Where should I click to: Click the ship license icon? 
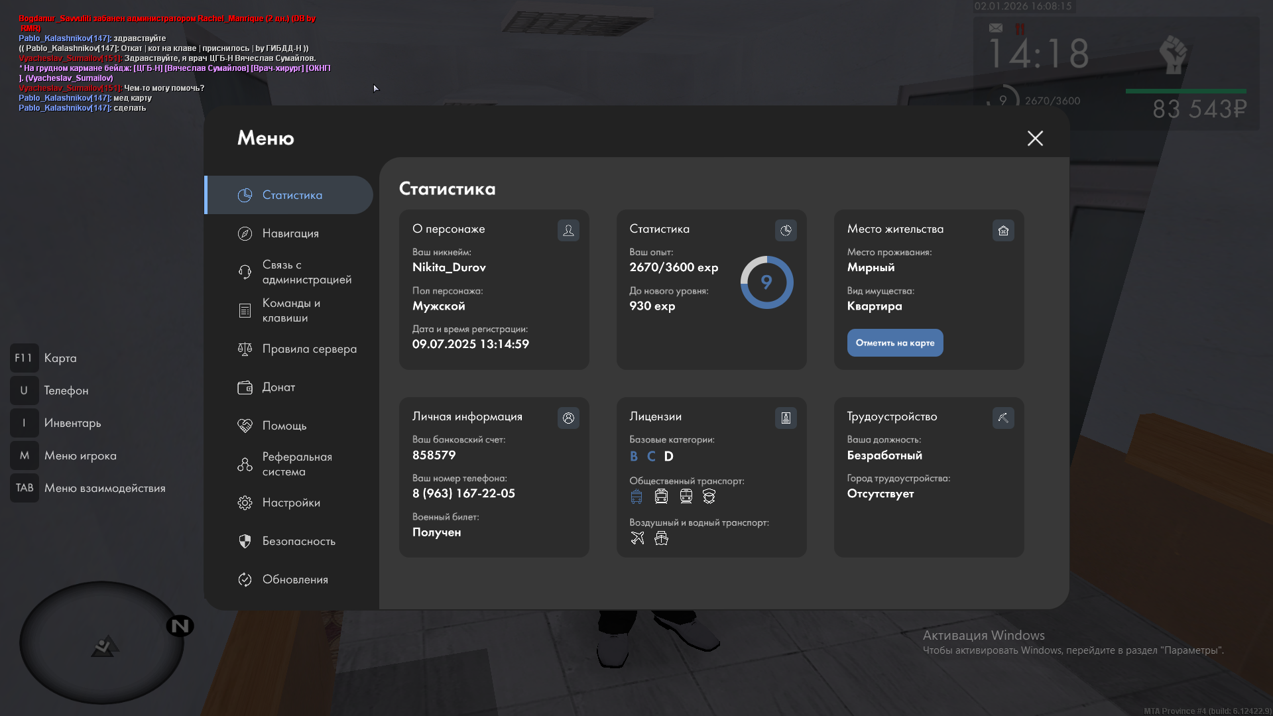coord(661,538)
